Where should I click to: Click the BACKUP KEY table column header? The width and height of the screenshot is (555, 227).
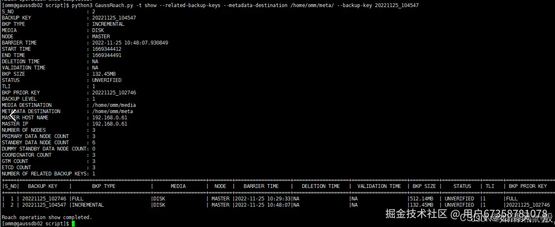(x=42, y=186)
